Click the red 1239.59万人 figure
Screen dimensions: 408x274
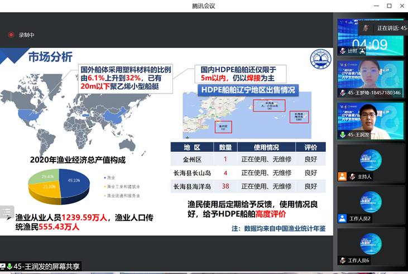pyautogui.click(x=84, y=217)
